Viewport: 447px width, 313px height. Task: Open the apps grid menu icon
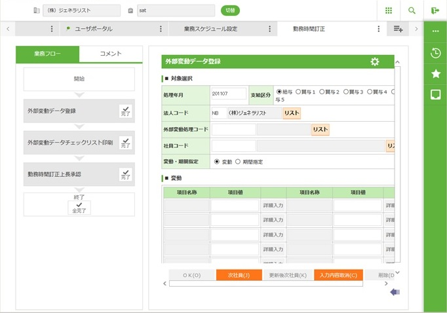pos(389,10)
